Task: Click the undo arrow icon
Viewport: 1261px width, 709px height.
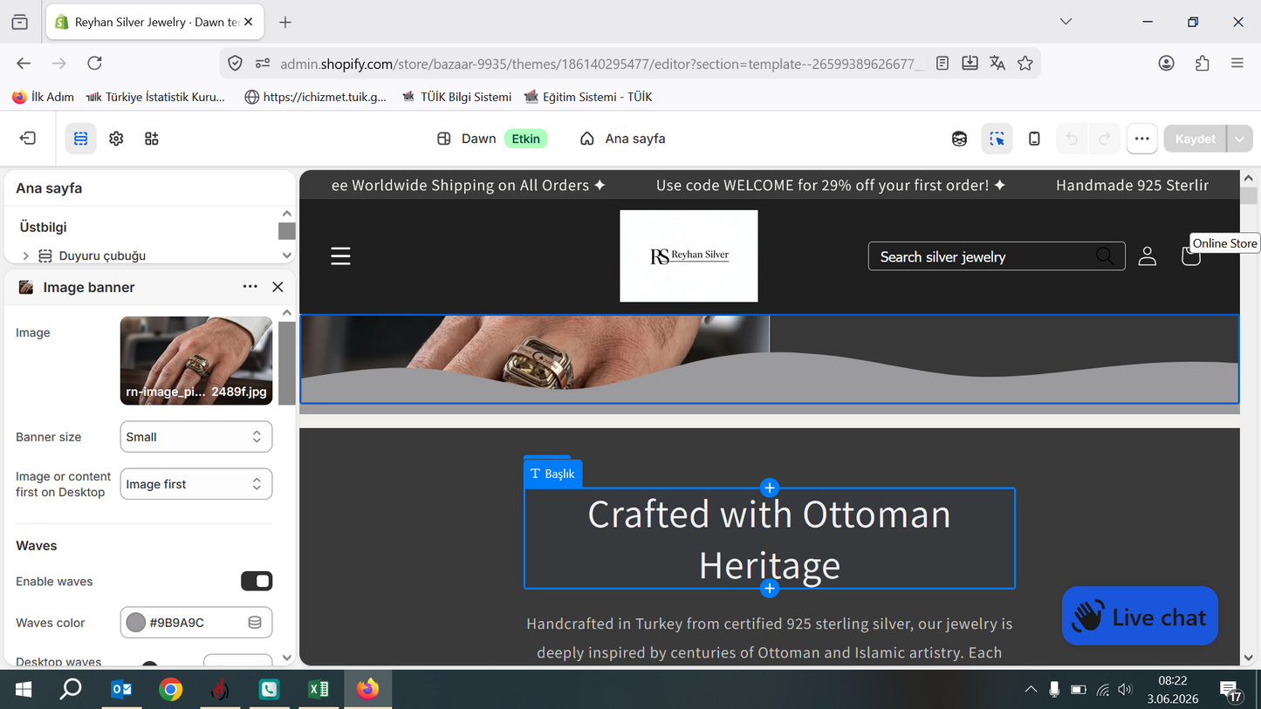Action: 1073,139
